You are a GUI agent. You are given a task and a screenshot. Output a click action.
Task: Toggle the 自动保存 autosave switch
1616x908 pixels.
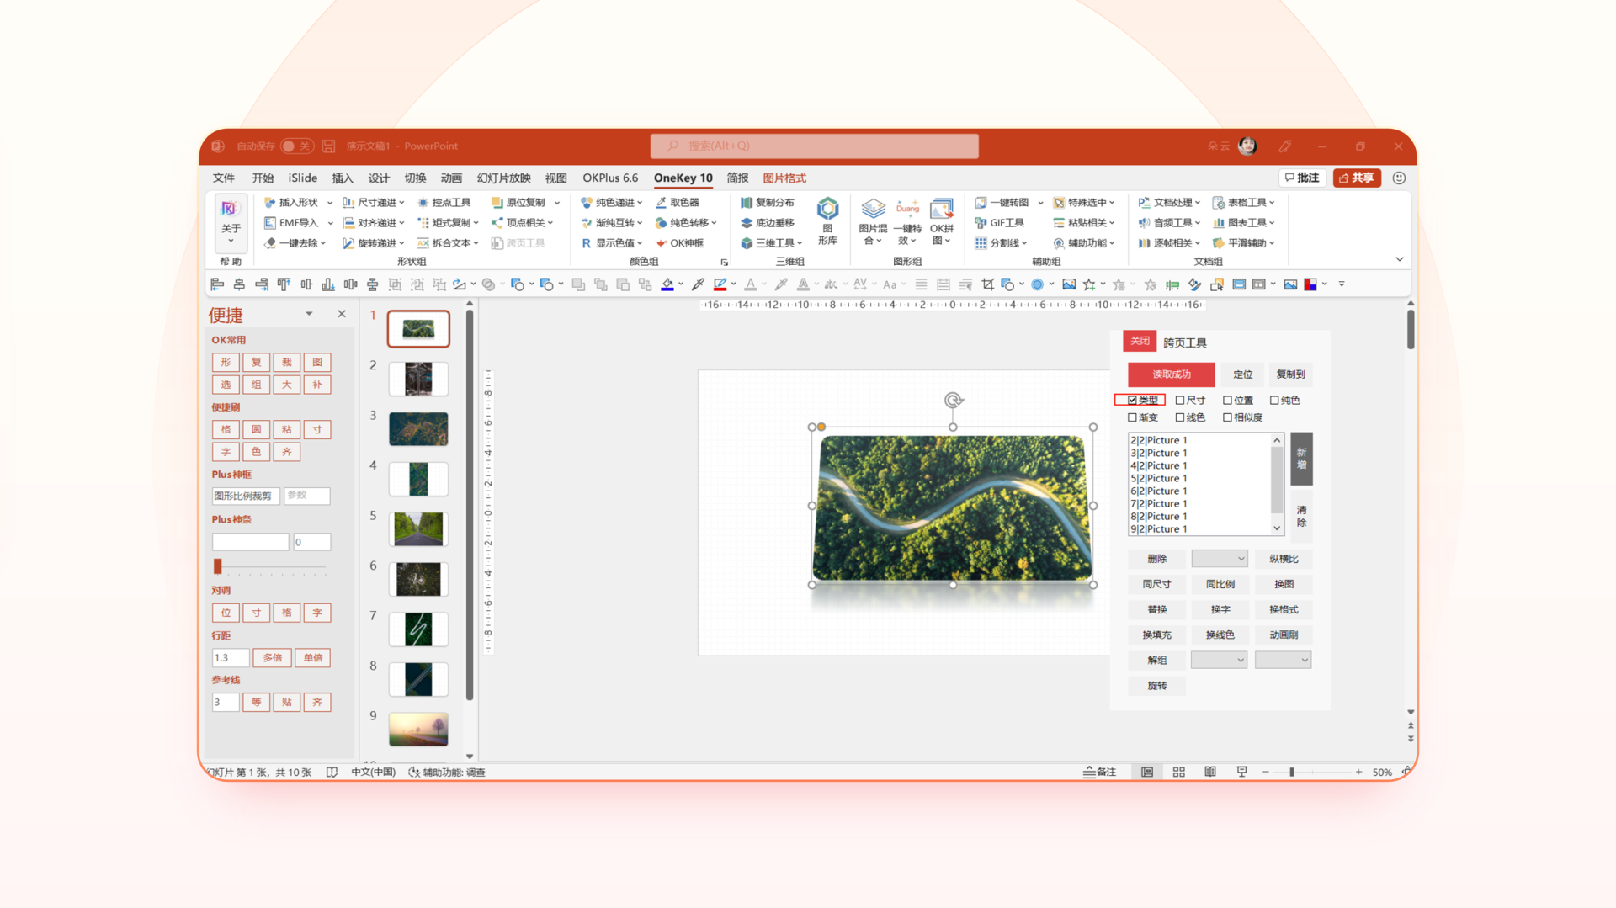point(296,146)
